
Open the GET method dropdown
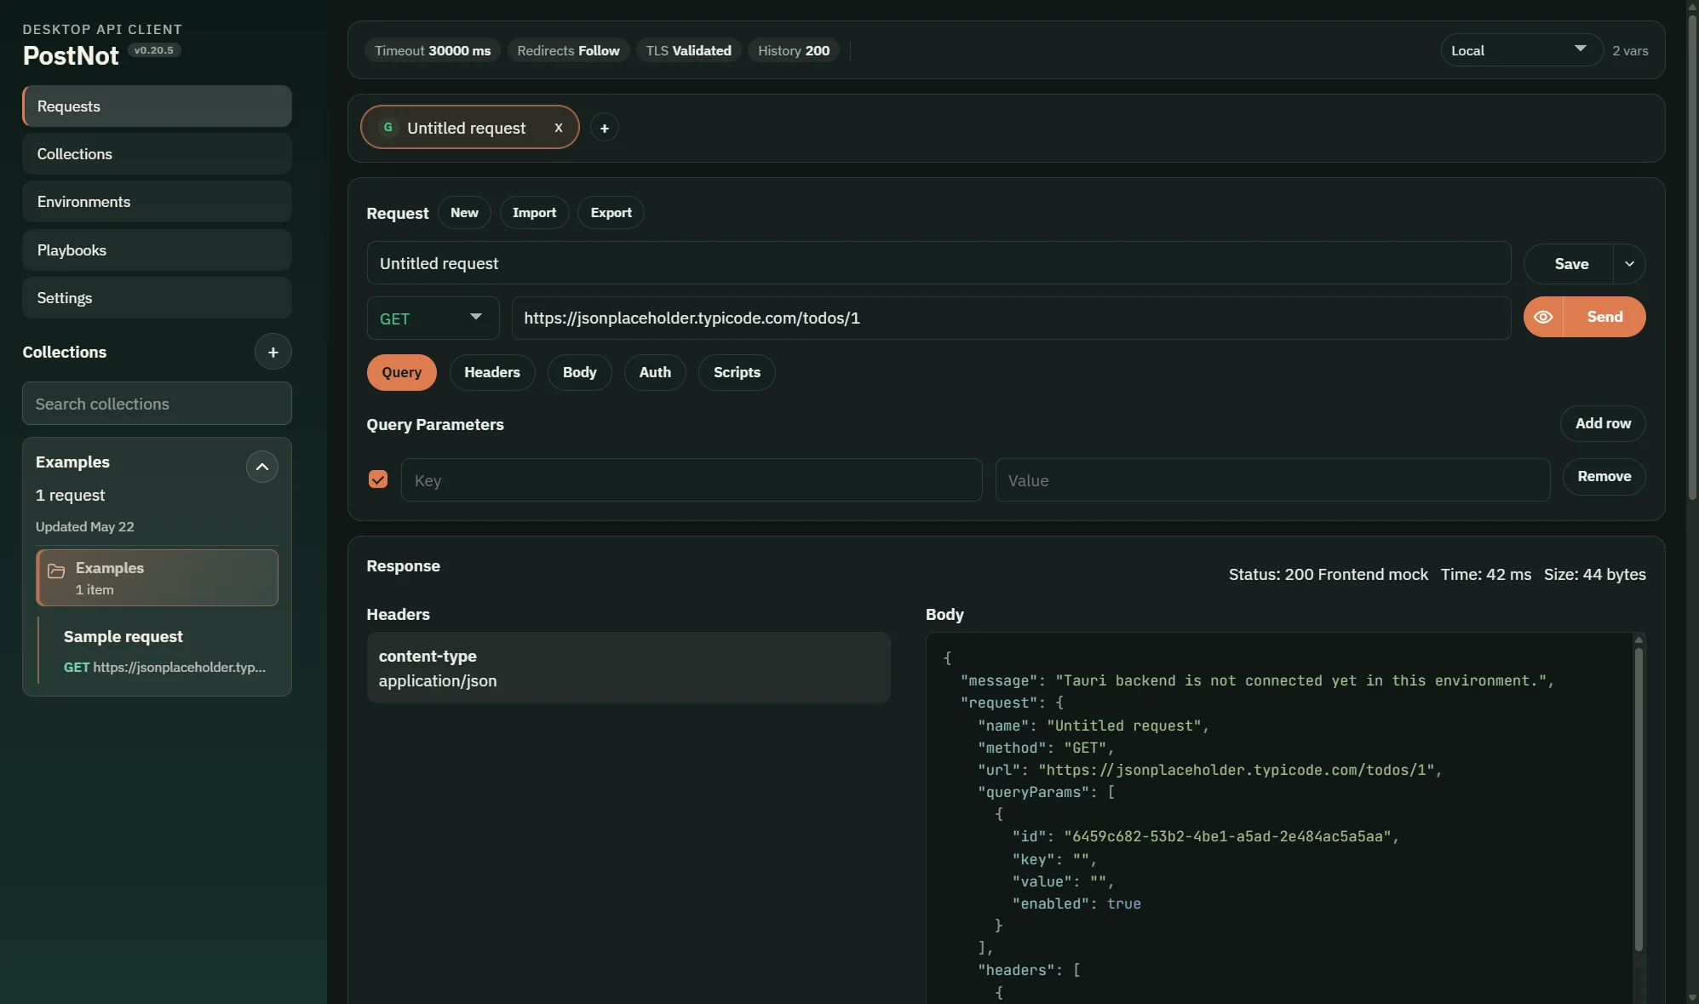(x=433, y=318)
